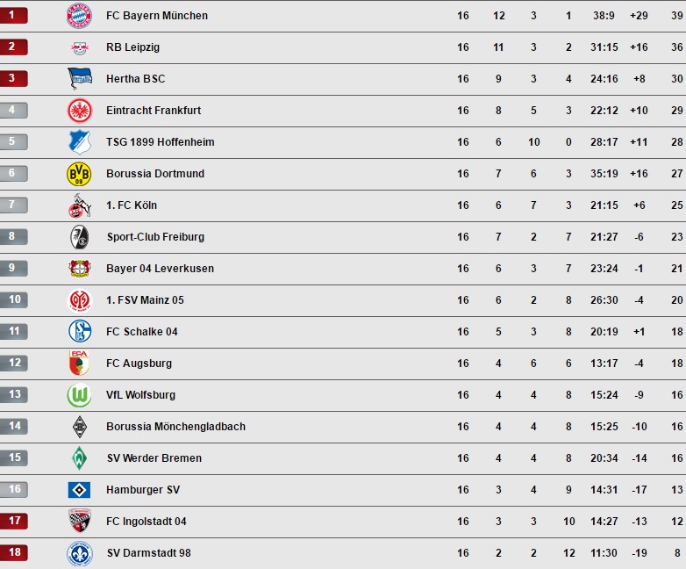
Task: Click the FC Bayern München club crest
Action: (79, 16)
